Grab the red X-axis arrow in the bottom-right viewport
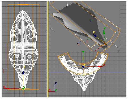The width and height of the screenshot is (128, 99). point(100,67)
